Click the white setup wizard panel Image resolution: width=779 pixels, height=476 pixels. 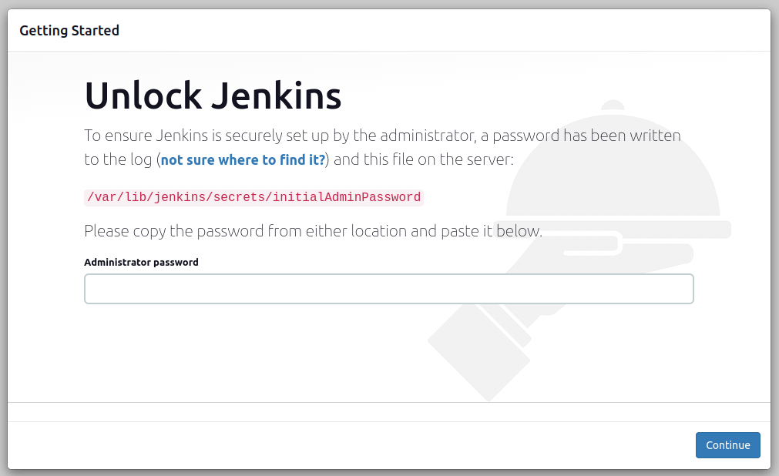click(x=231, y=362)
